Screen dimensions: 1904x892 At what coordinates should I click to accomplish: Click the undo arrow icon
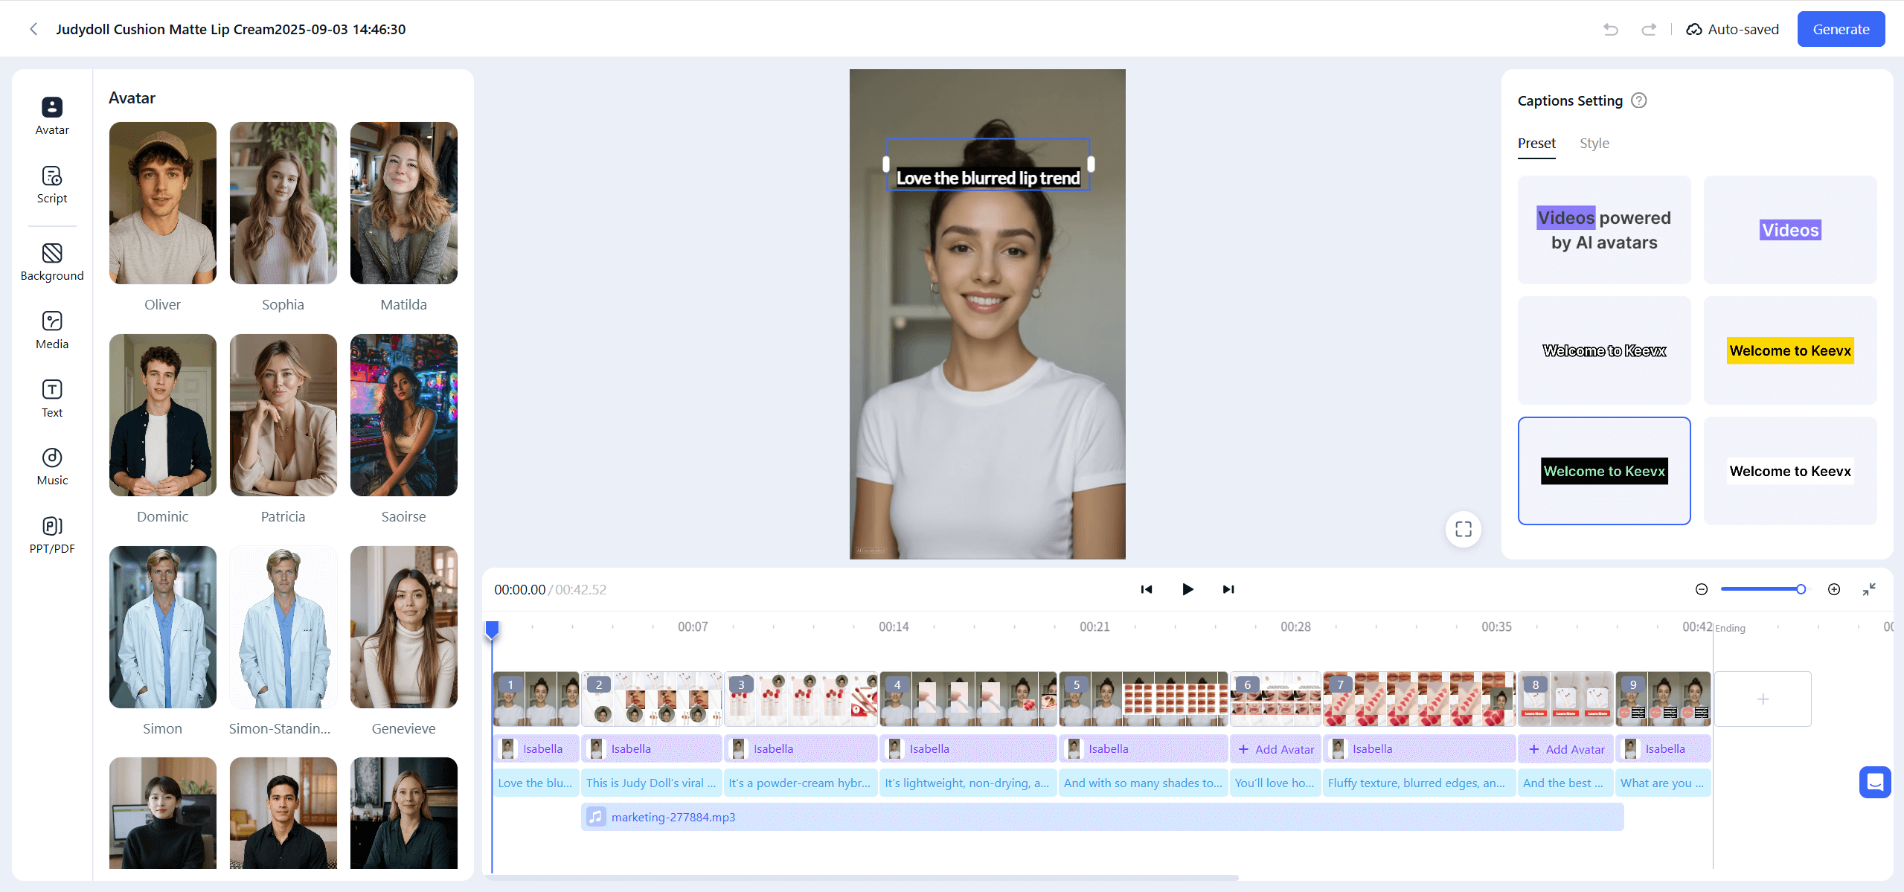coord(1611,29)
